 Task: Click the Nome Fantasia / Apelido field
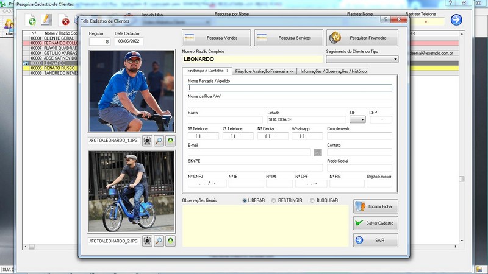pyautogui.click(x=290, y=88)
